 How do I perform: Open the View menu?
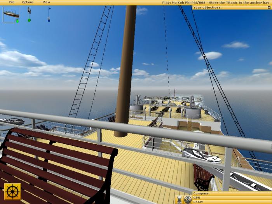(46, 2)
